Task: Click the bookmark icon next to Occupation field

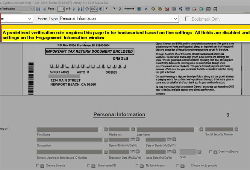Action: pos(106,140)
